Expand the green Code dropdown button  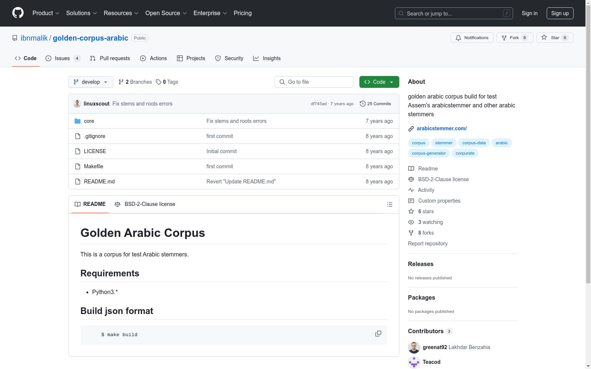[x=379, y=82]
